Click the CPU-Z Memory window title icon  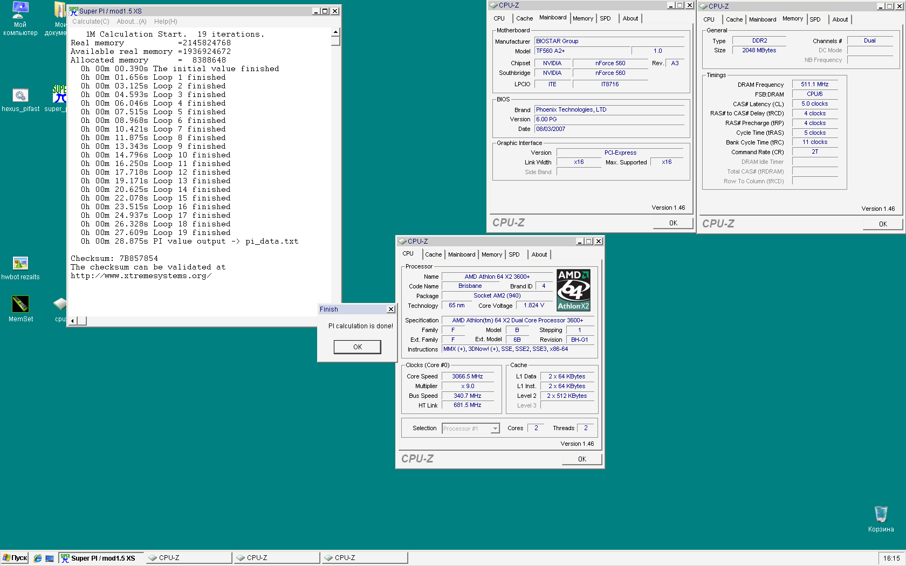(703, 6)
